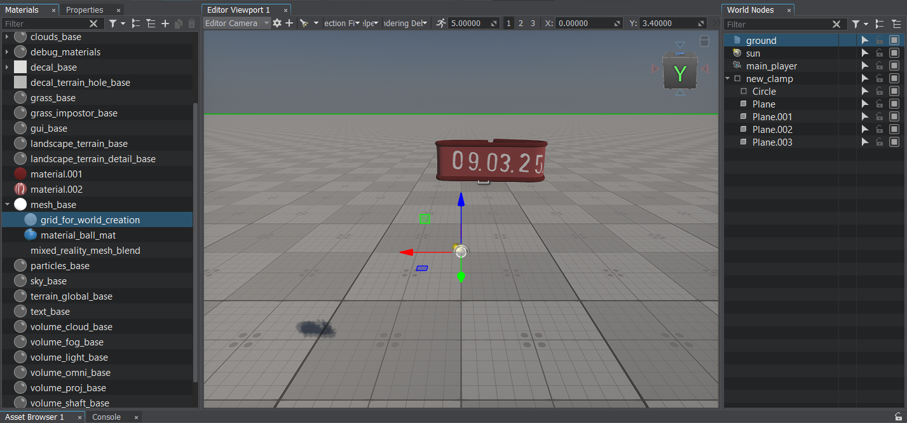Click the camera speed running-man icon
The width and height of the screenshot is (907, 423).
pyautogui.click(x=441, y=23)
